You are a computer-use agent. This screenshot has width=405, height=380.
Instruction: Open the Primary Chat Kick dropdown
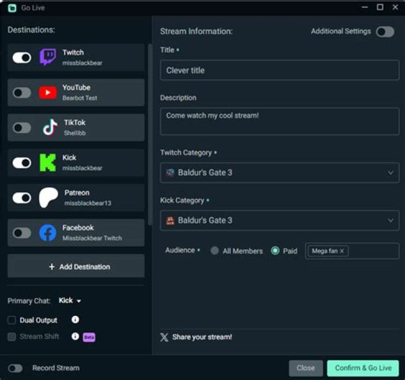70,301
